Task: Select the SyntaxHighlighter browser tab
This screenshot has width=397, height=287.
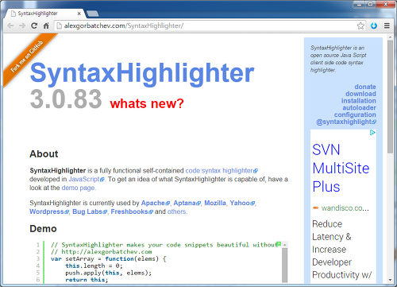Action: (x=44, y=14)
